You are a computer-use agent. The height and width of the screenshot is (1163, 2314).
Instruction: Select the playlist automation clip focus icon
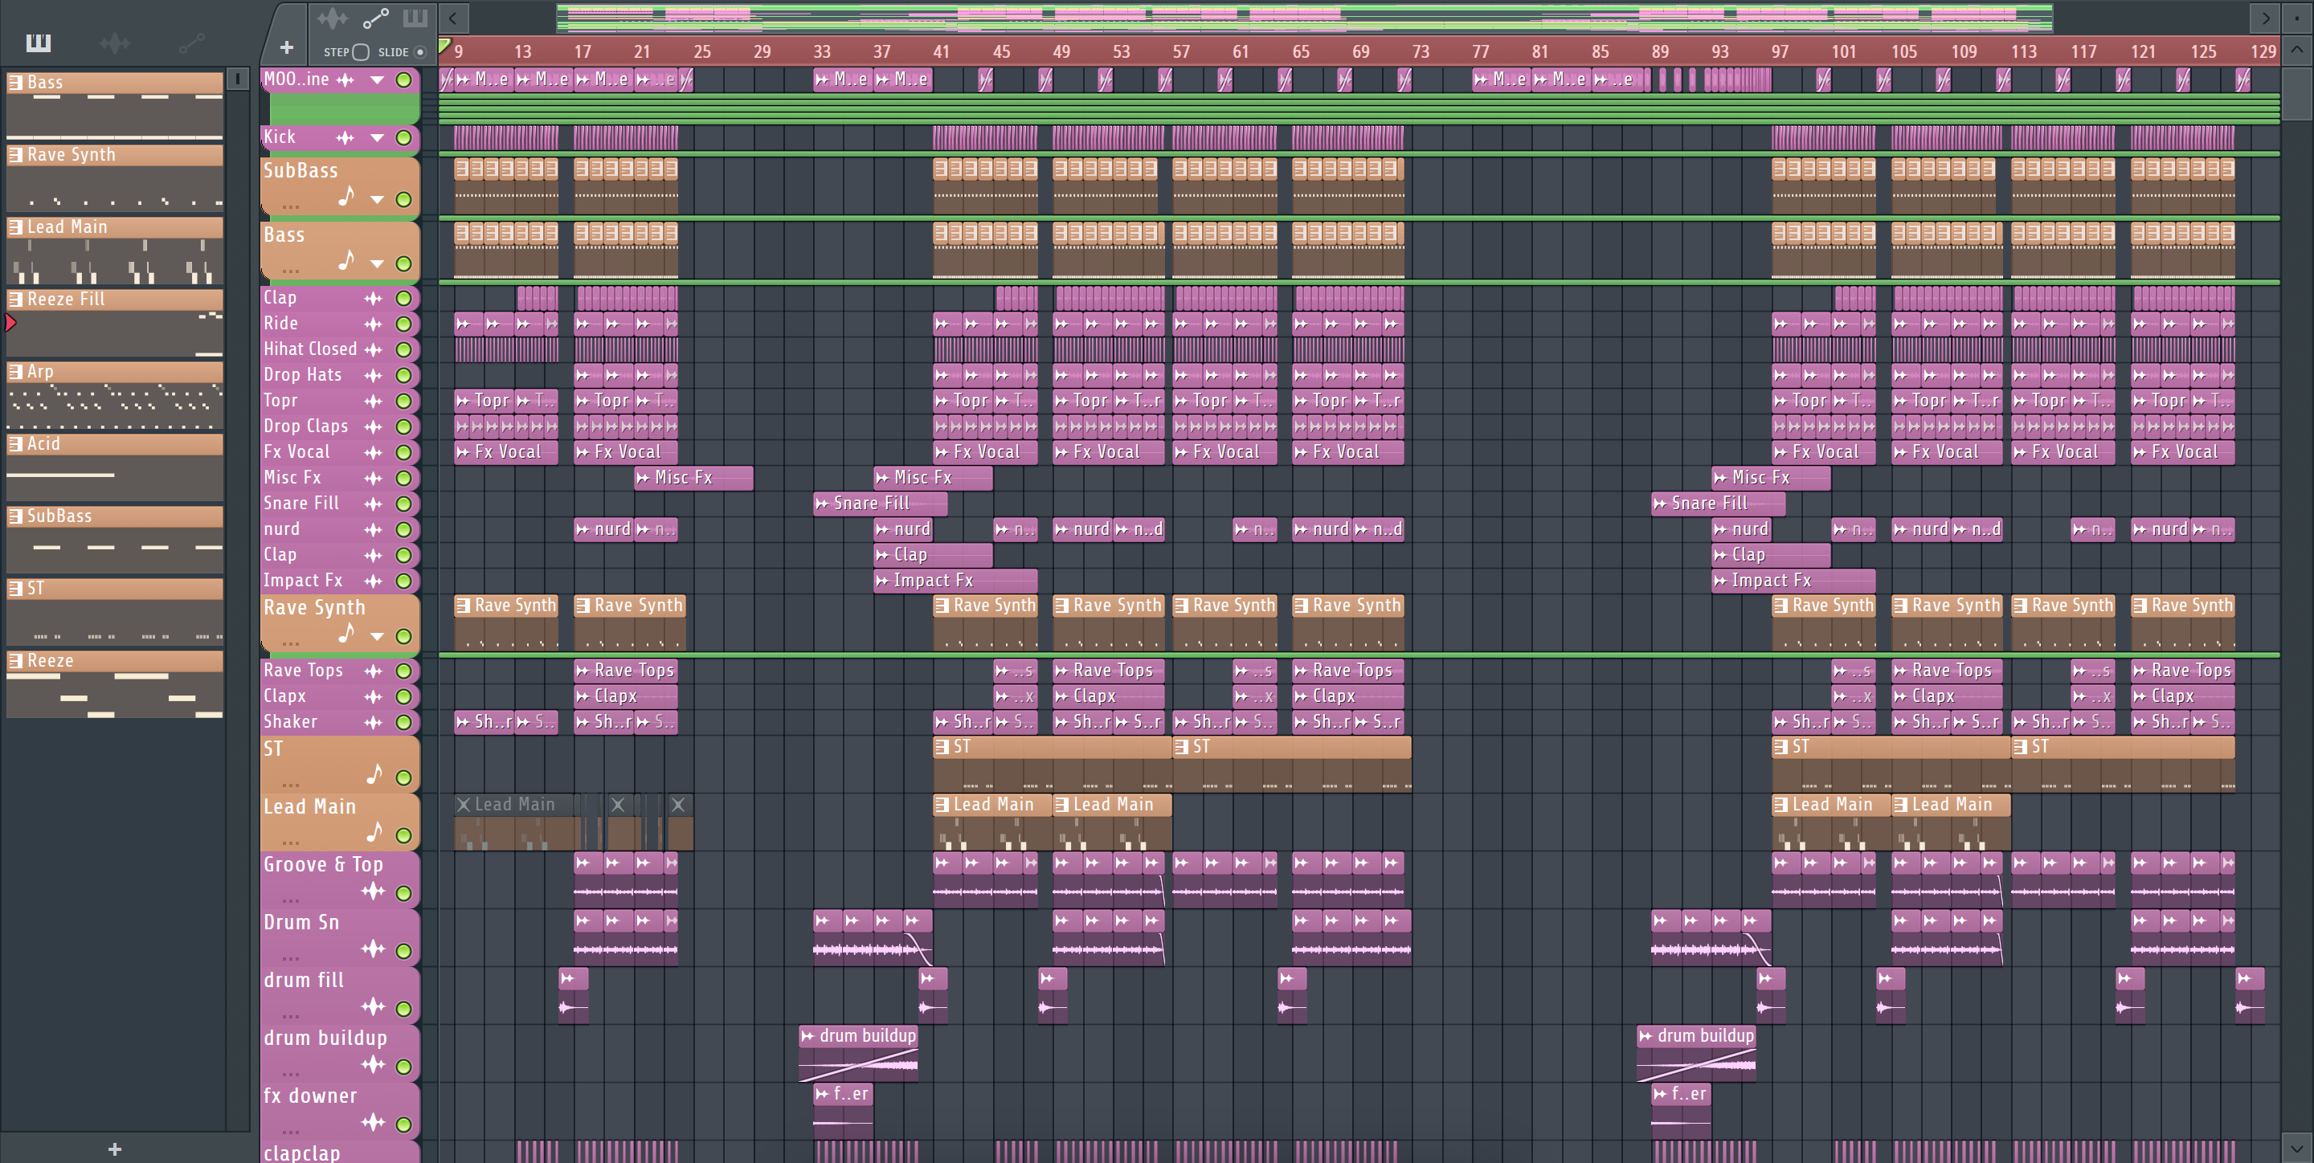[375, 18]
